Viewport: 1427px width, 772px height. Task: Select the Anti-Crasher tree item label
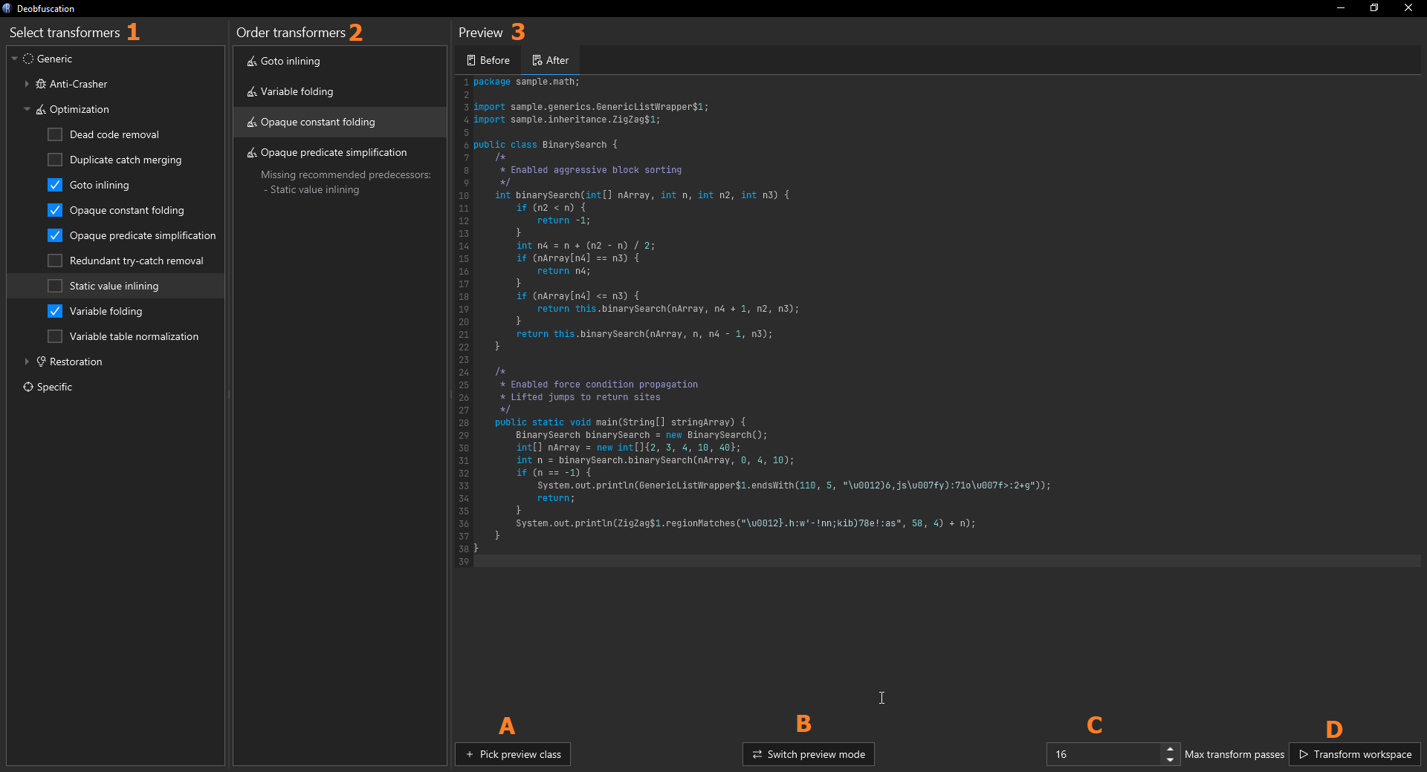coord(78,84)
